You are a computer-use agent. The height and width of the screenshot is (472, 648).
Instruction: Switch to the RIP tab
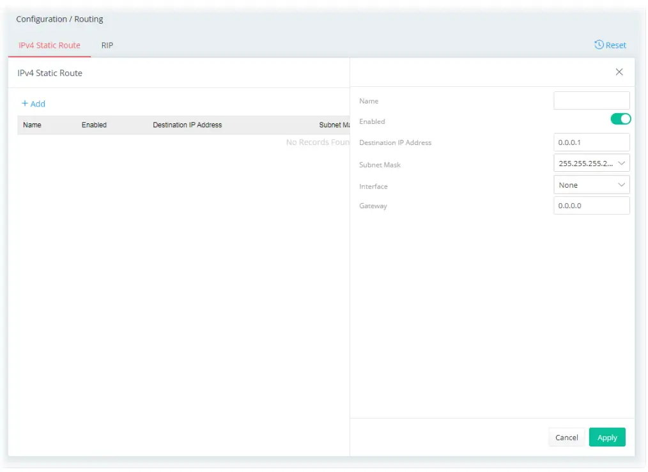click(x=107, y=45)
